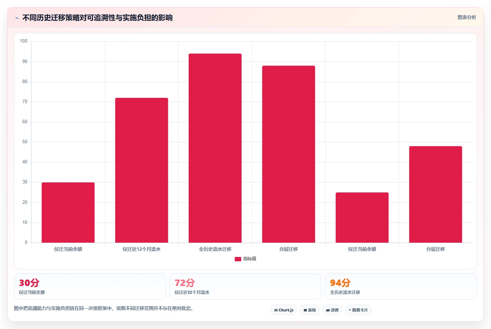The height and width of the screenshot is (329, 491).
Task: Click the Chart.js tag chip
Action: (284, 310)
